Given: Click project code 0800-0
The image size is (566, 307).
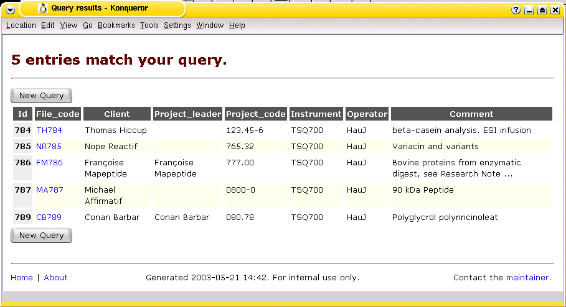Looking at the screenshot, I should [241, 190].
